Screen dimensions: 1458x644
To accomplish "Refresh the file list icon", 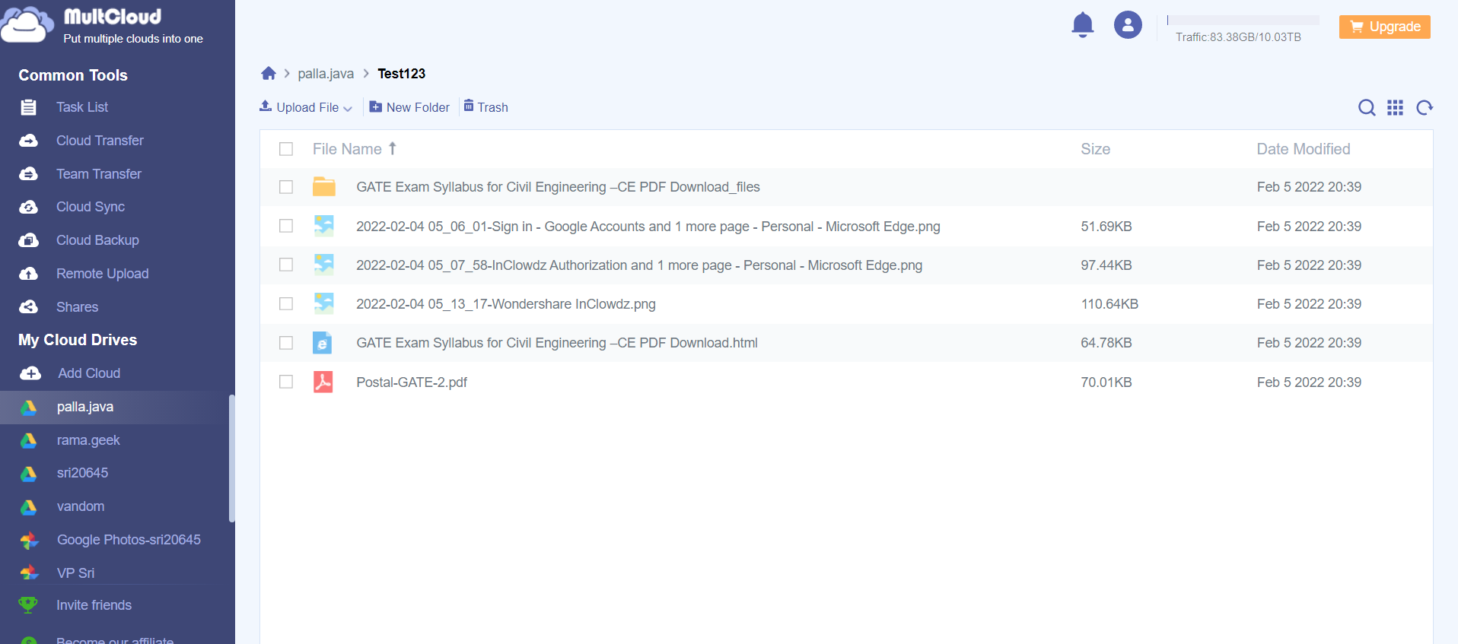I will [x=1425, y=108].
